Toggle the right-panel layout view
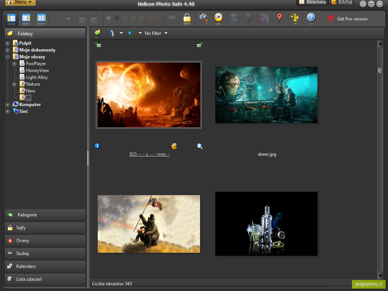Screen dimensions: 388x291 [26, 18]
